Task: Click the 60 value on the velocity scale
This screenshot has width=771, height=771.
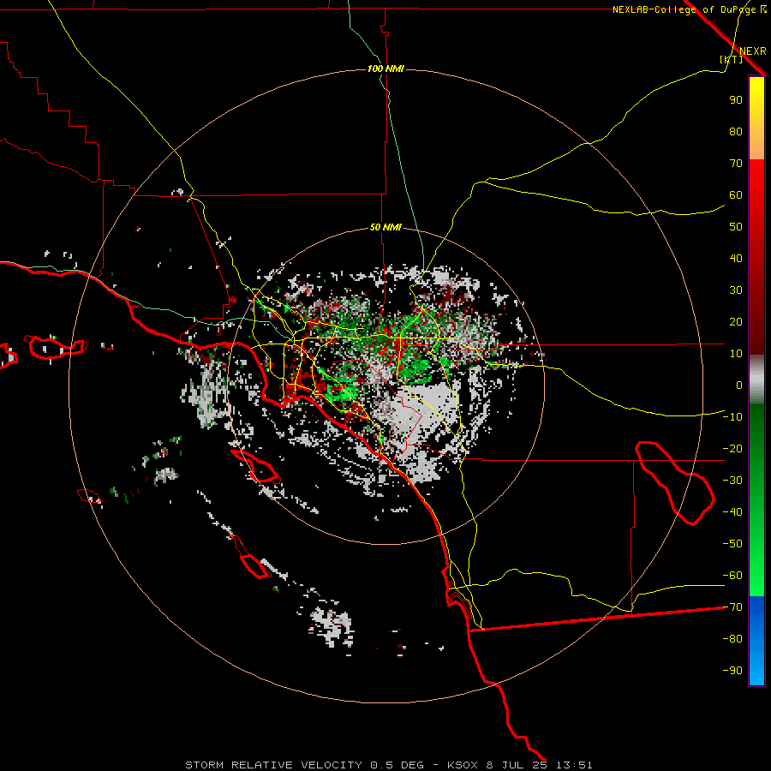Action: [736, 194]
